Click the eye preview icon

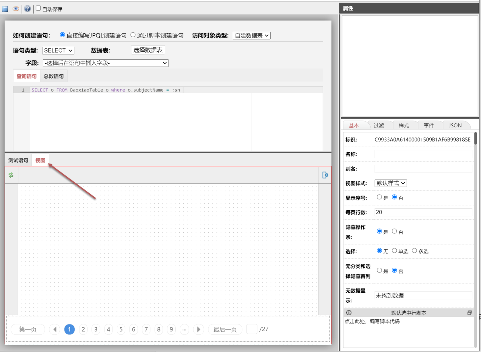[16, 9]
